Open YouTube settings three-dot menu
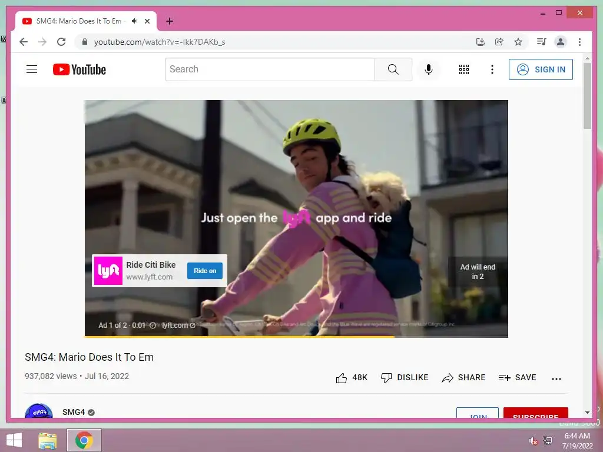The width and height of the screenshot is (603, 452). pos(492,69)
